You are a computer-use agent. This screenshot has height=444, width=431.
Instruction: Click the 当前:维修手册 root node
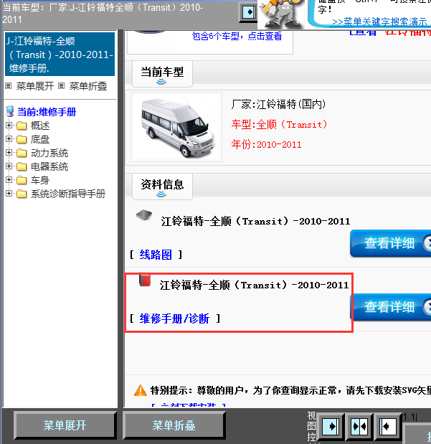click(47, 112)
